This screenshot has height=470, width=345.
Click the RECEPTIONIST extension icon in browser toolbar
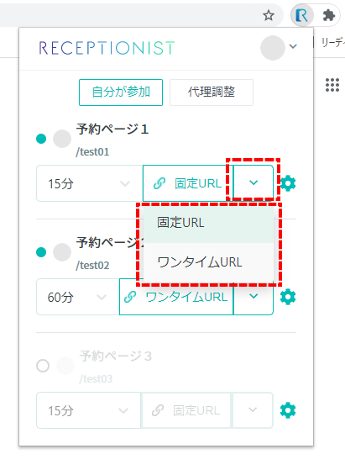tap(301, 15)
